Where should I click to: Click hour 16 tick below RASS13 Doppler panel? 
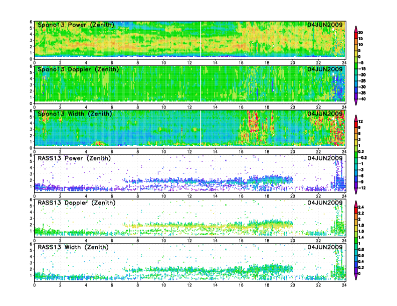(241, 240)
